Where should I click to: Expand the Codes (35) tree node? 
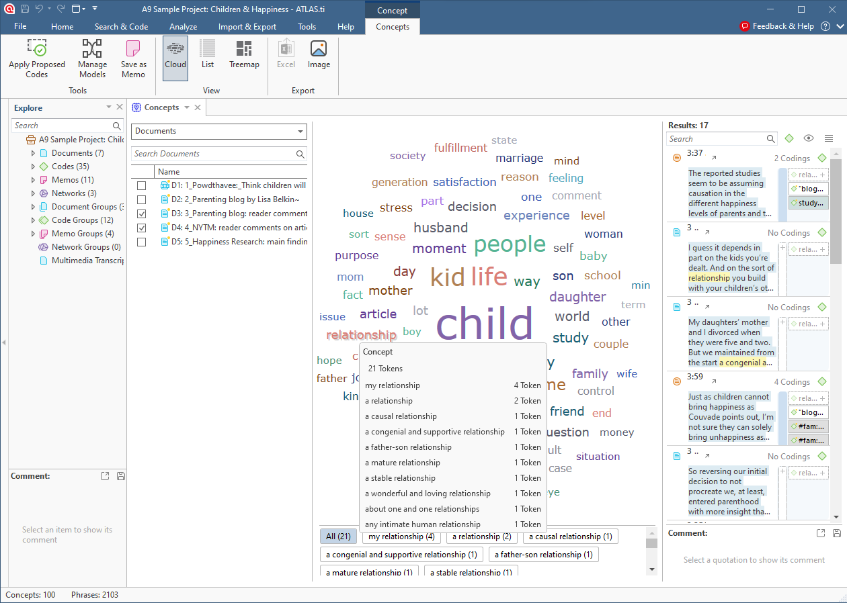[x=33, y=167]
